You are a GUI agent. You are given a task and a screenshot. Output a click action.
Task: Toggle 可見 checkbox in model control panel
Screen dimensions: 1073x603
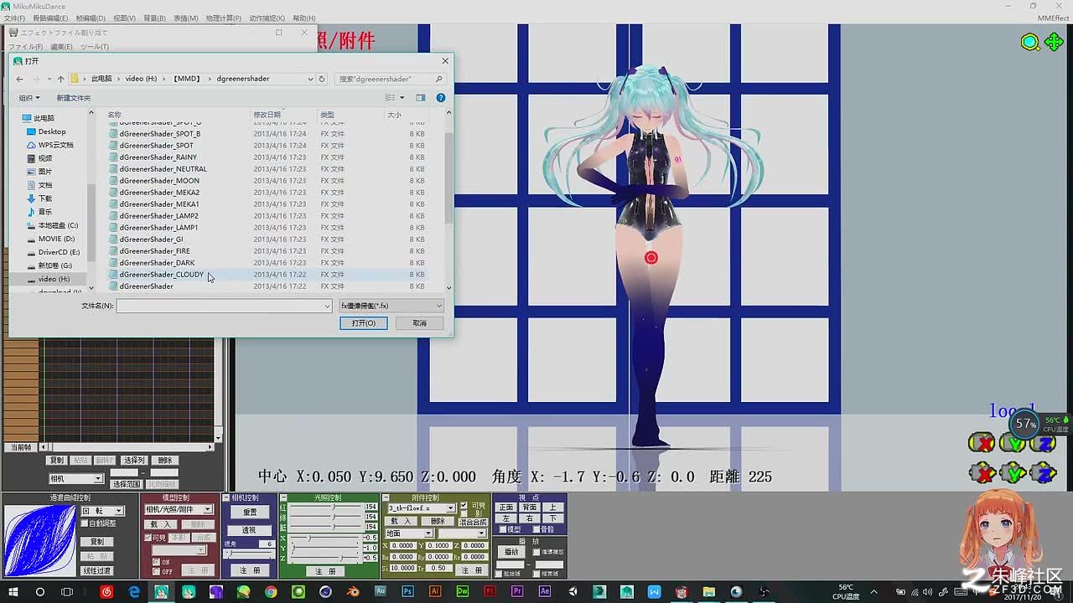point(148,538)
